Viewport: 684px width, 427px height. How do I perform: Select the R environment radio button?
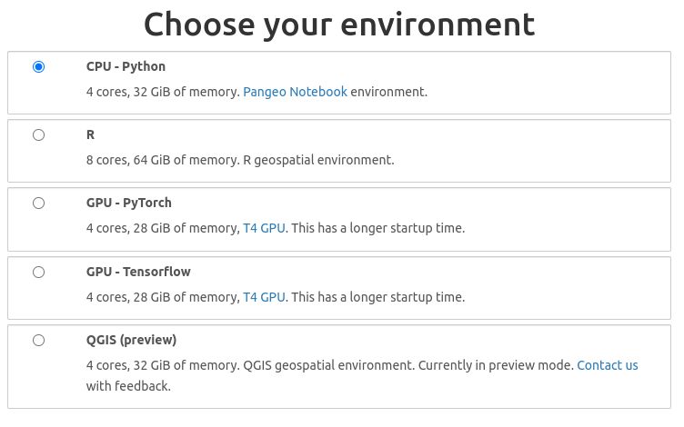39,135
